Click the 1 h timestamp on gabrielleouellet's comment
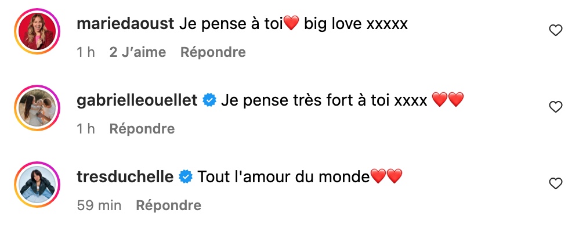This screenshot has width=579, height=231. (x=86, y=129)
